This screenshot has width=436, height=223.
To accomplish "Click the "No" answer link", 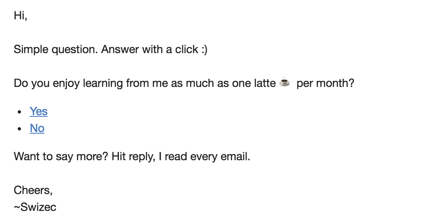I will coord(37,128).
